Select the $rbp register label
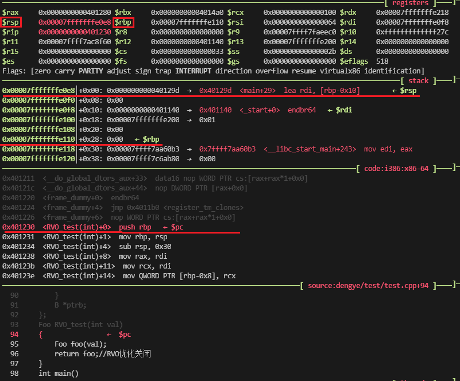This screenshot has height=381, width=460. [123, 22]
